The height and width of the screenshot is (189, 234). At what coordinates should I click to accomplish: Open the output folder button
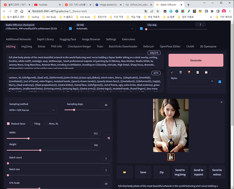click(x=124, y=172)
